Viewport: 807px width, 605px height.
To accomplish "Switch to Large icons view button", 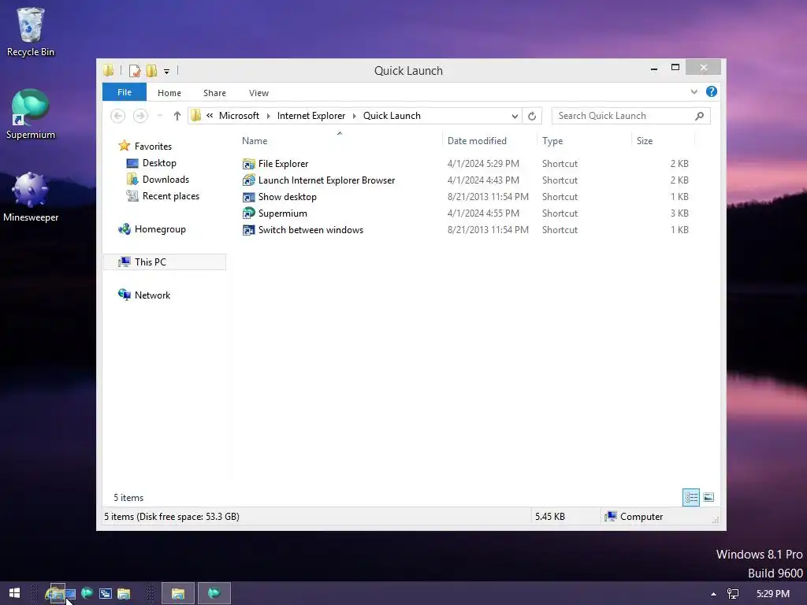I will pyautogui.click(x=708, y=497).
